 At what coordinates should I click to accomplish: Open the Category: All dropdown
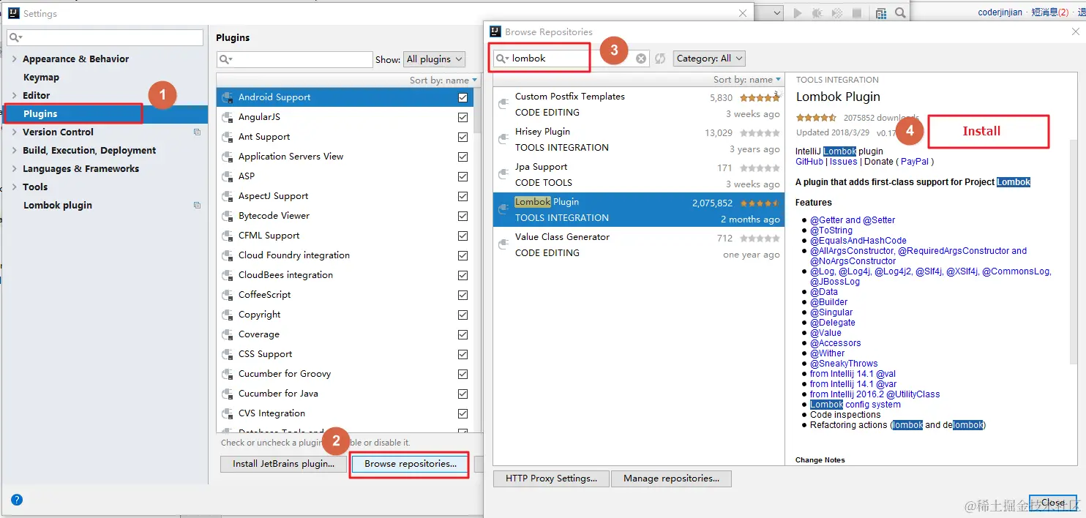point(709,59)
